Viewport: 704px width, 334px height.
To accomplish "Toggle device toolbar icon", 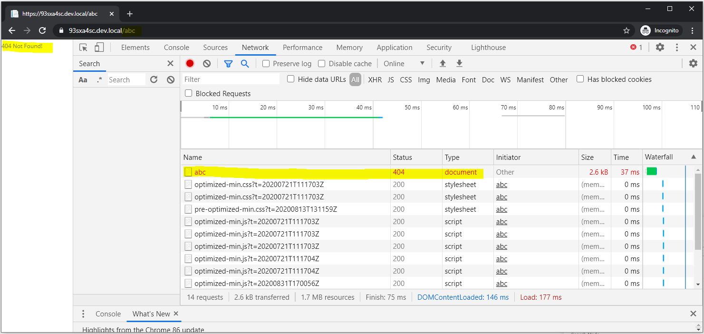I will pyautogui.click(x=99, y=48).
